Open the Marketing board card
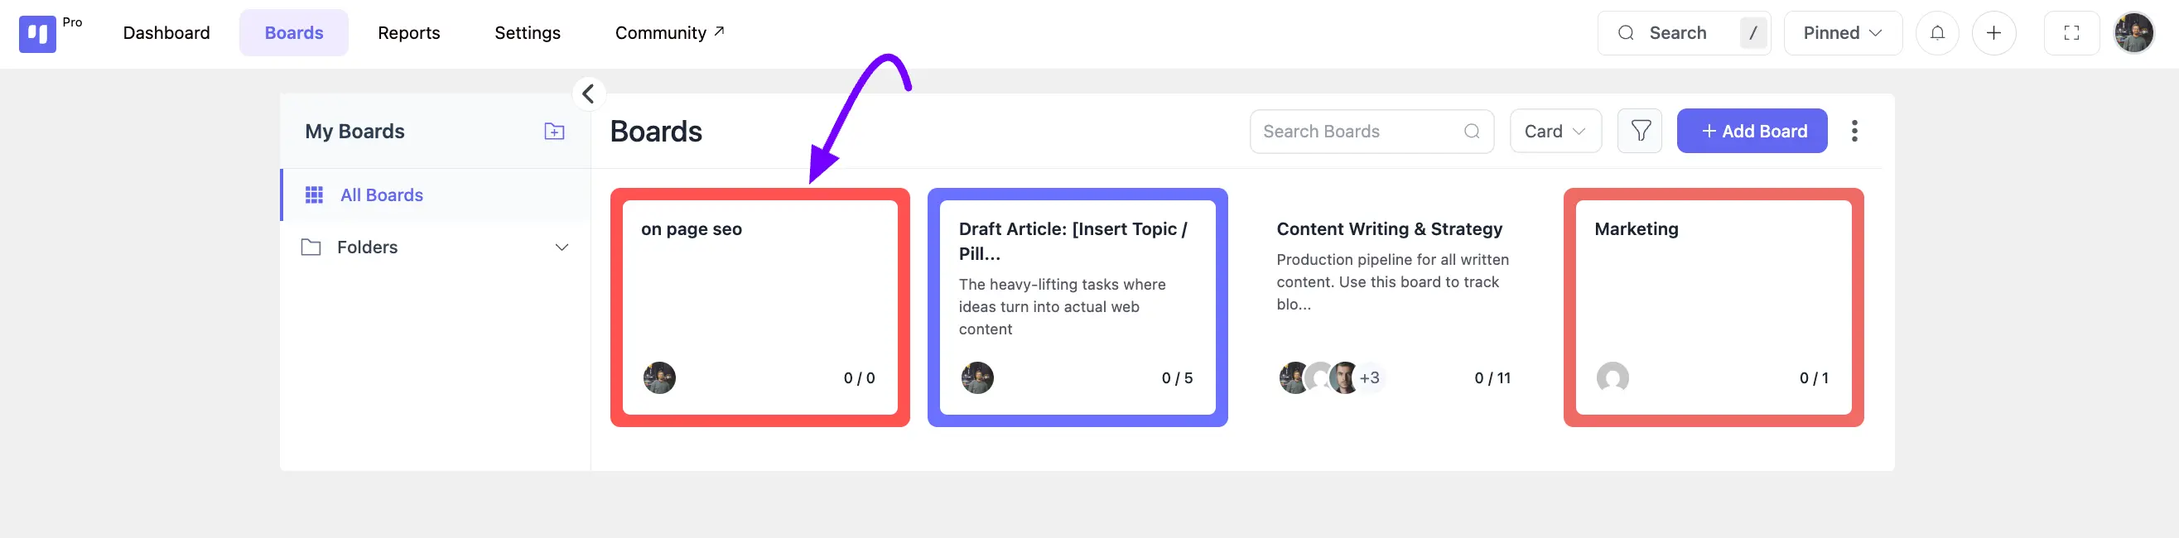The height and width of the screenshot is (538, 2179). point(1713,308)
